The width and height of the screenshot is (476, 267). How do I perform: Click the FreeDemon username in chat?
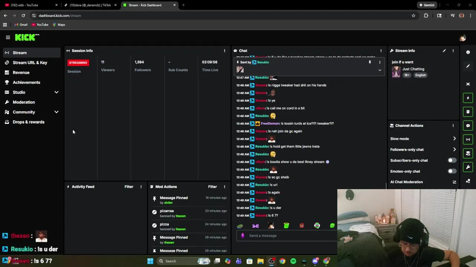coord(270,123)
